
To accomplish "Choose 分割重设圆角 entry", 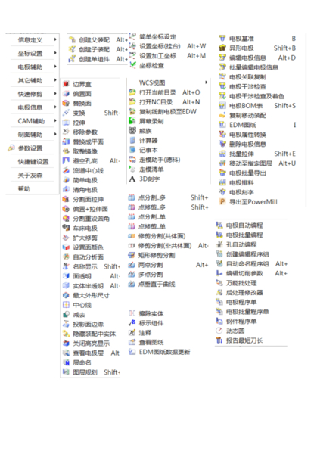I will [91, 219].
